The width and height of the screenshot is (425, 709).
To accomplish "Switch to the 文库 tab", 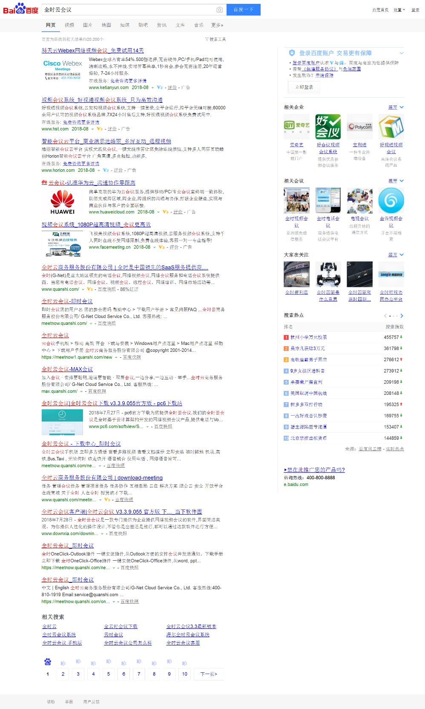I will [x=180, y=25].
